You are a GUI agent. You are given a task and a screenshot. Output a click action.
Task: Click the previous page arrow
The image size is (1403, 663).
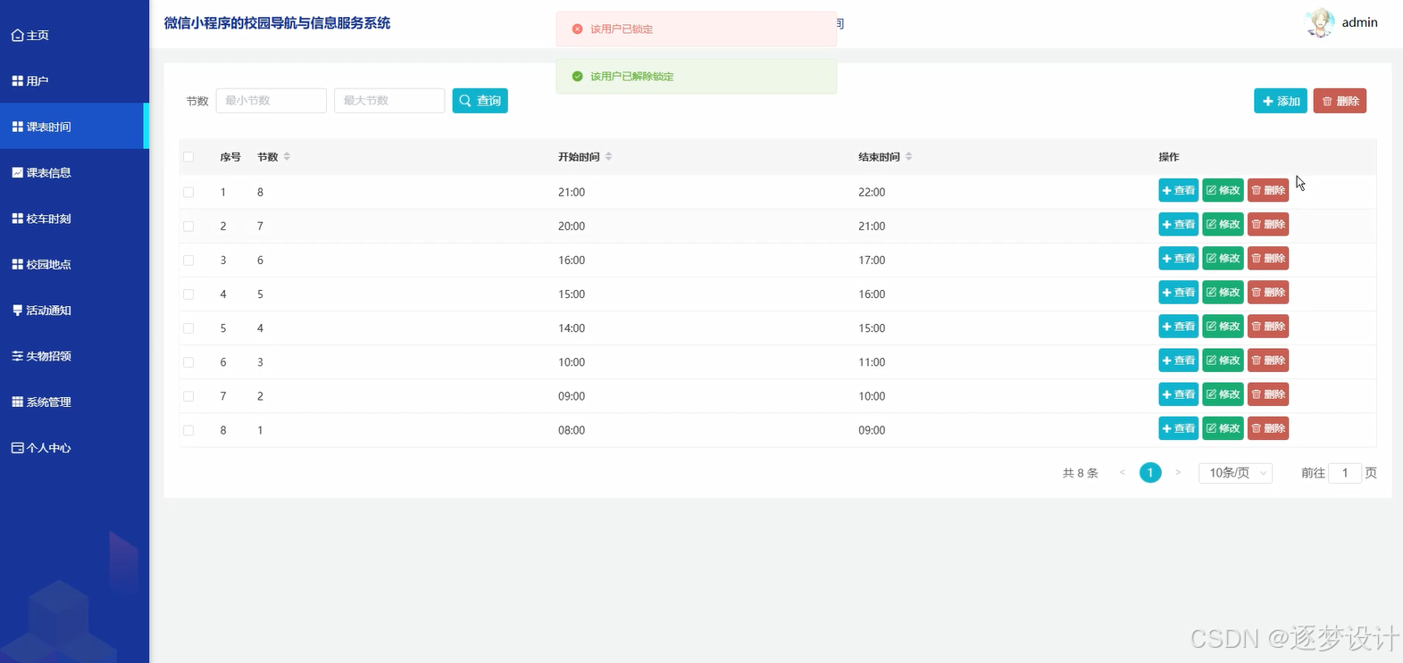1123,473
